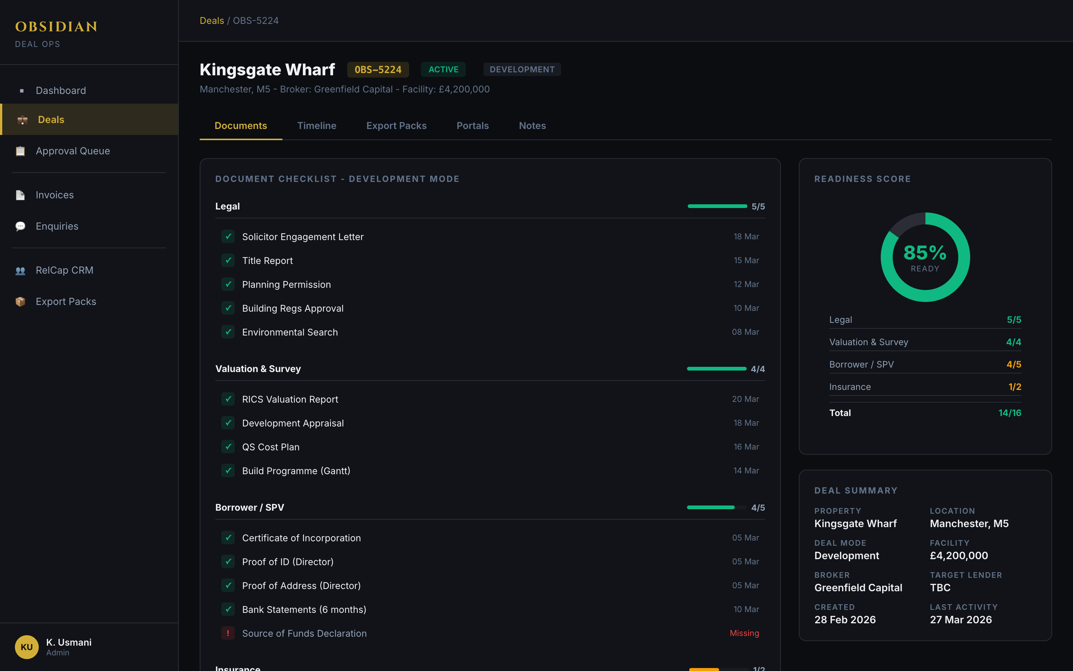The height and width of the screenshot is (671, 1073).
Task: Click the Greenfield Capital broker value
Action: point(858,587)
